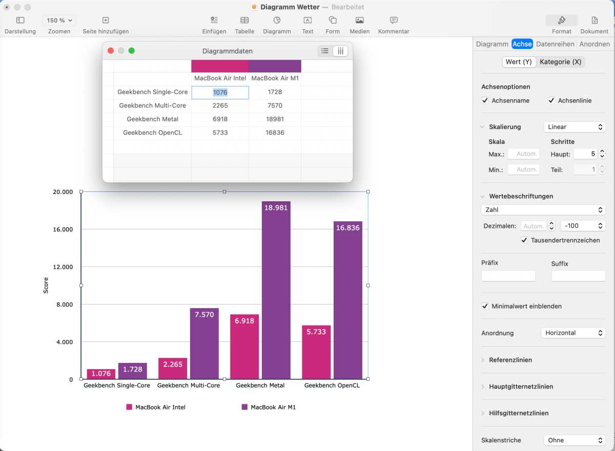
Task: Expand the Hauptgitternetzlinien section
Action: pos(483,386)
